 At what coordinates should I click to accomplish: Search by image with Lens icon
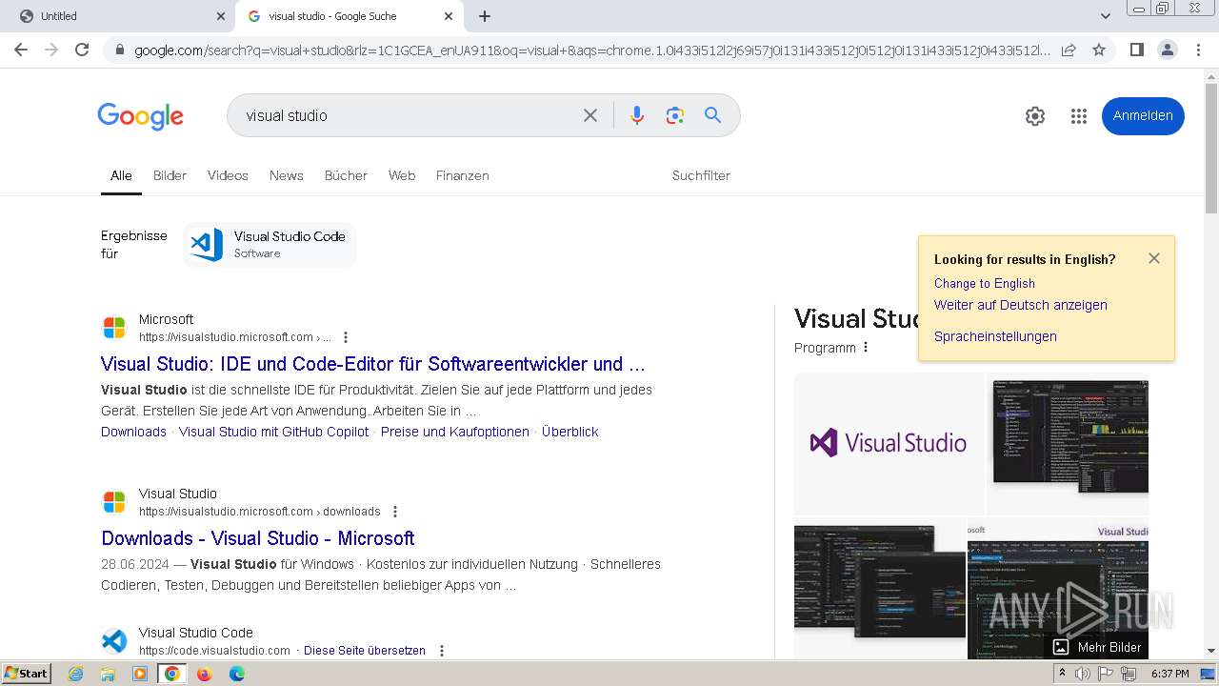[x=675, y=115]
